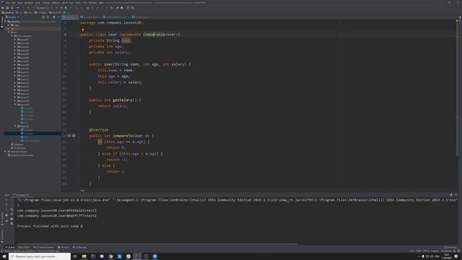
Task: Open Project panel gear options
Action: click(53, 17)
